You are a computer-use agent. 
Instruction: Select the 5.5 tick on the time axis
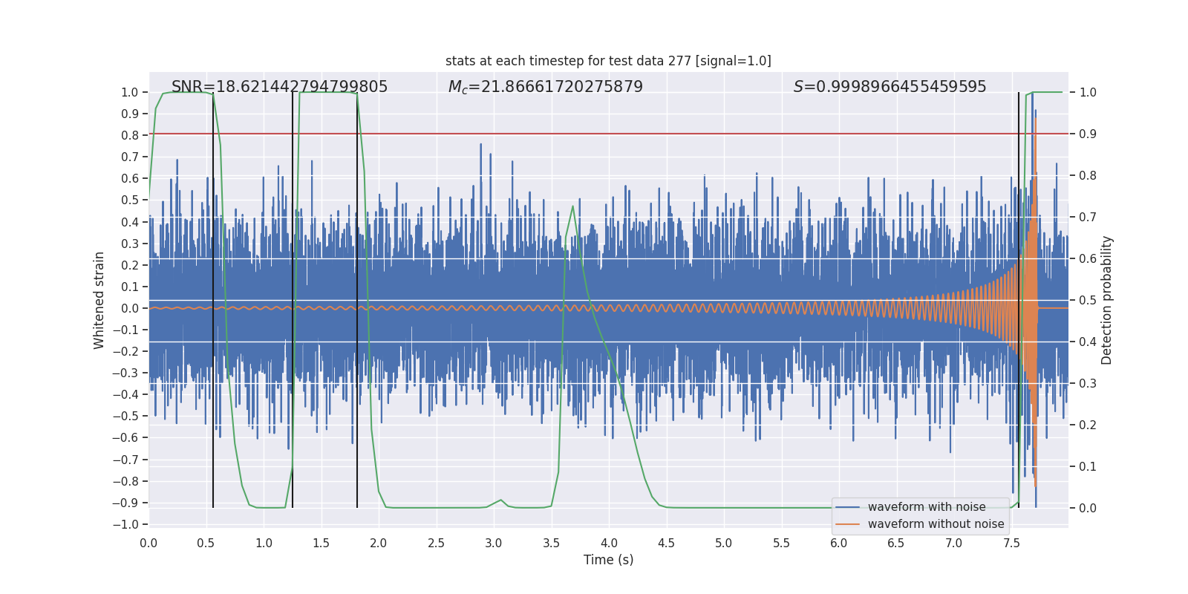tap(781, 543)
